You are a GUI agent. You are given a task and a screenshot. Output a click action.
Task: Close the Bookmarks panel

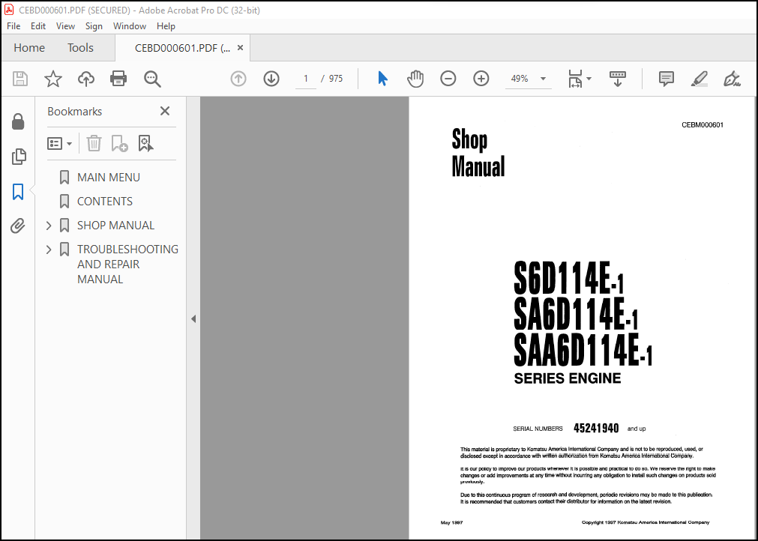[x=165, y=111]
